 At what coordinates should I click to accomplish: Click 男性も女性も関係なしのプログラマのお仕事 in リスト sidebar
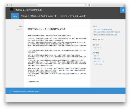point(107,32)
